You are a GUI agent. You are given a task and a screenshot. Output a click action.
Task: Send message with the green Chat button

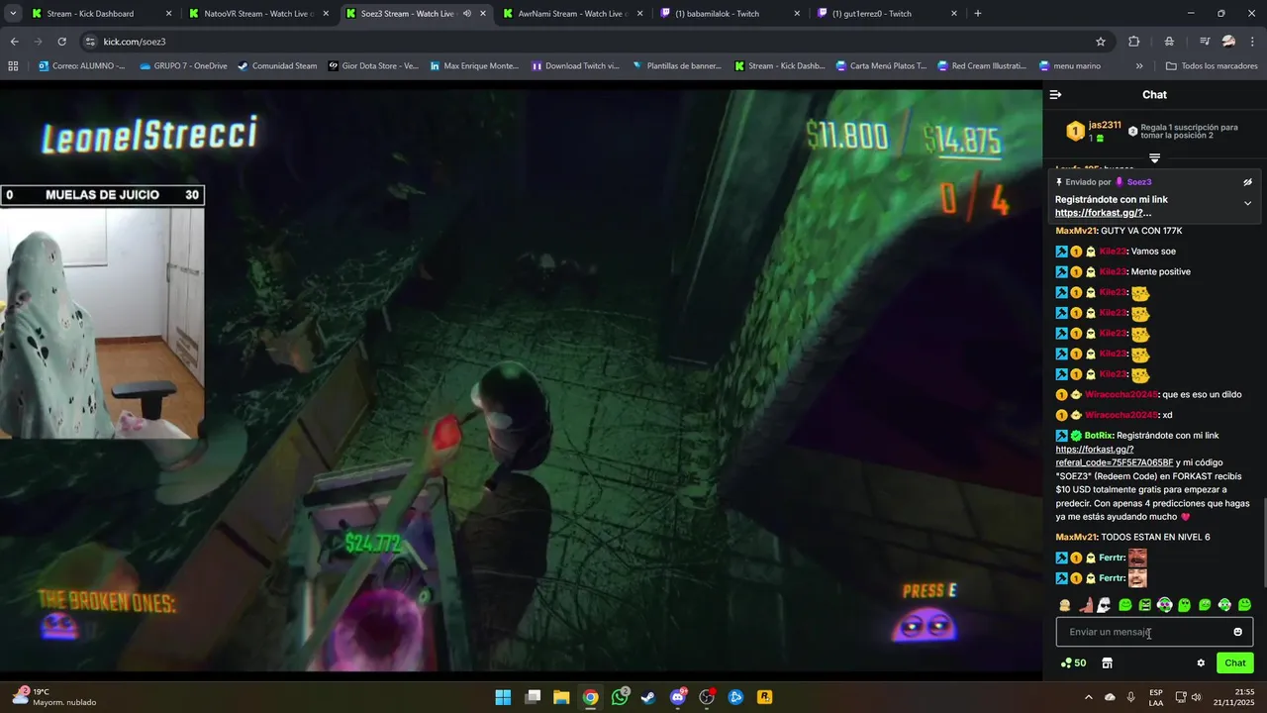coord(1235,662)
